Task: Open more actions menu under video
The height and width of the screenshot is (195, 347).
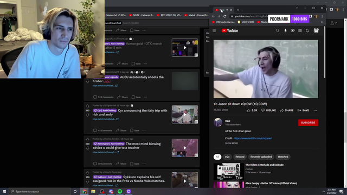Action: pos(315,110)
